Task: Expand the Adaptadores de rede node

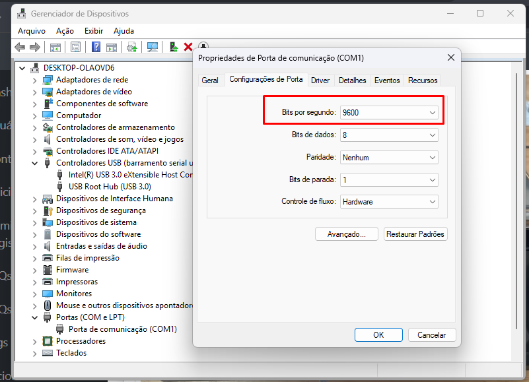Action: pos(35,80)
